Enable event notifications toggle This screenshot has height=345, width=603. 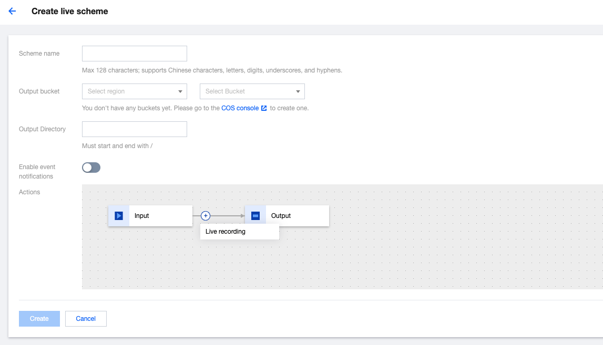[91, 168]
